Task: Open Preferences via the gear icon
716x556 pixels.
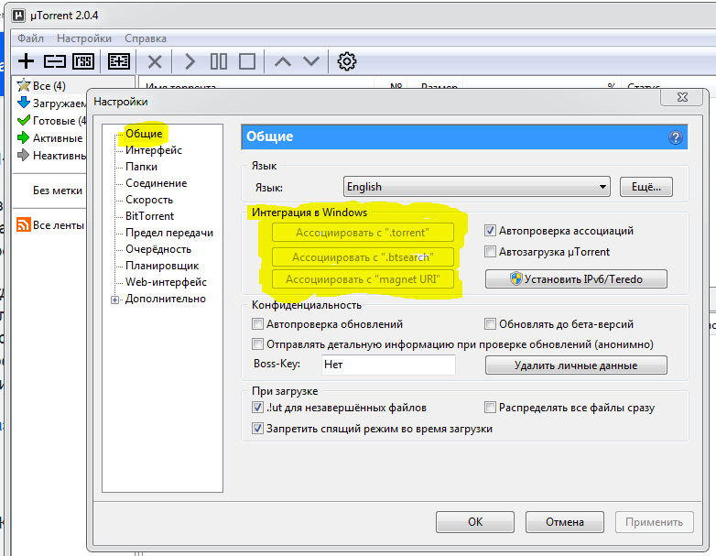Action: [x=347, y=61]
